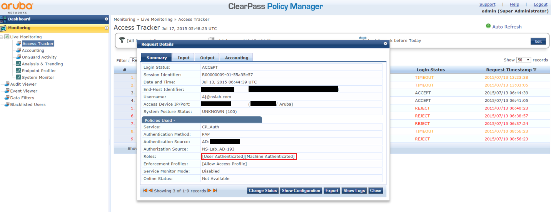The width and height of the screenshot is (551, 212).
Task: Switch to the Output tab
Action: [x=207, y=58]
